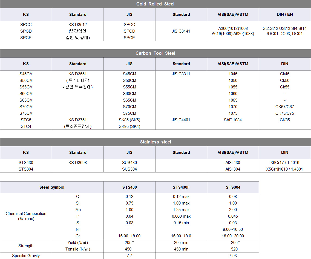Screen dimensions: 311x259
Task: Click the JIS G4401 standard text
Action: coord(181,120)
